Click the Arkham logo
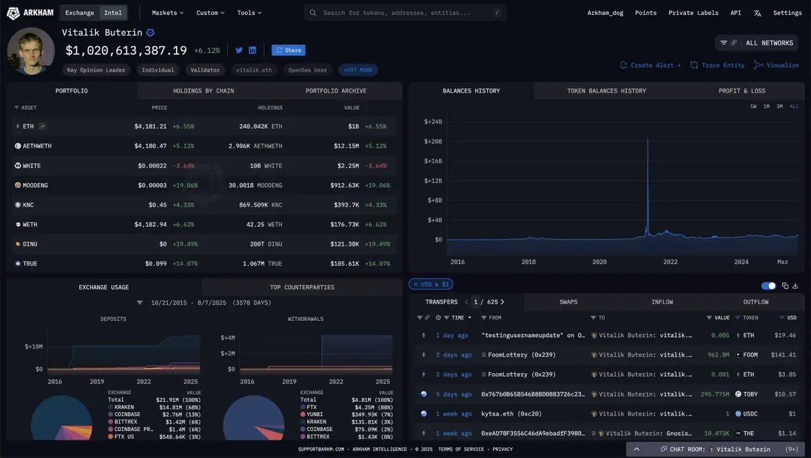 point(30,13)
